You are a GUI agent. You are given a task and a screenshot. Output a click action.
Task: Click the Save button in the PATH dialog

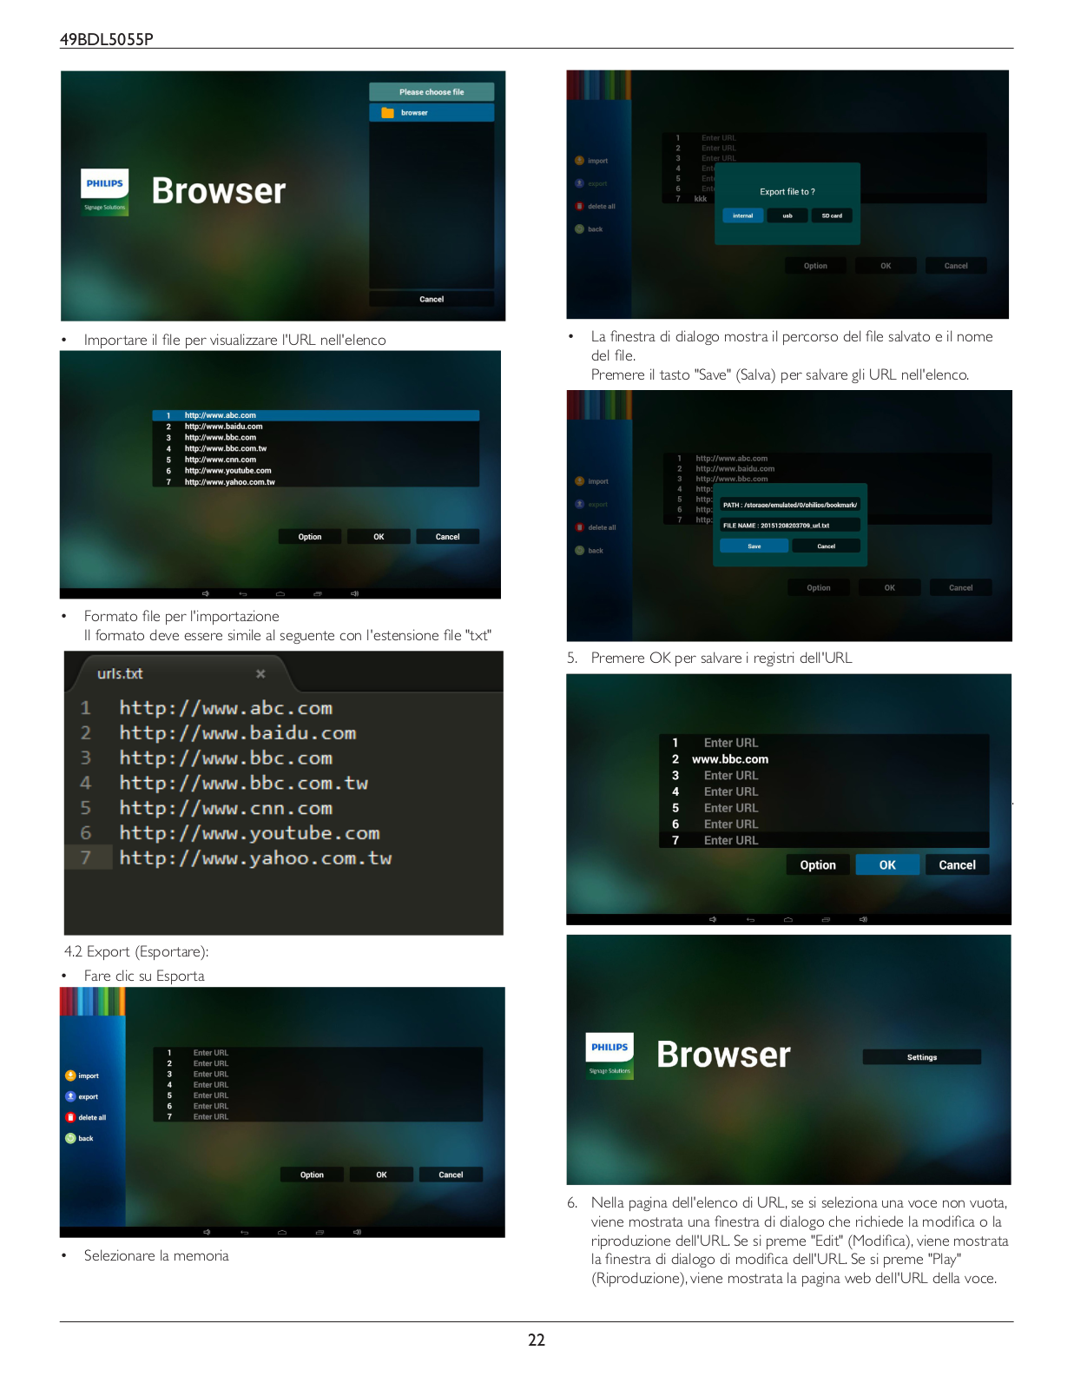point(754,546)
